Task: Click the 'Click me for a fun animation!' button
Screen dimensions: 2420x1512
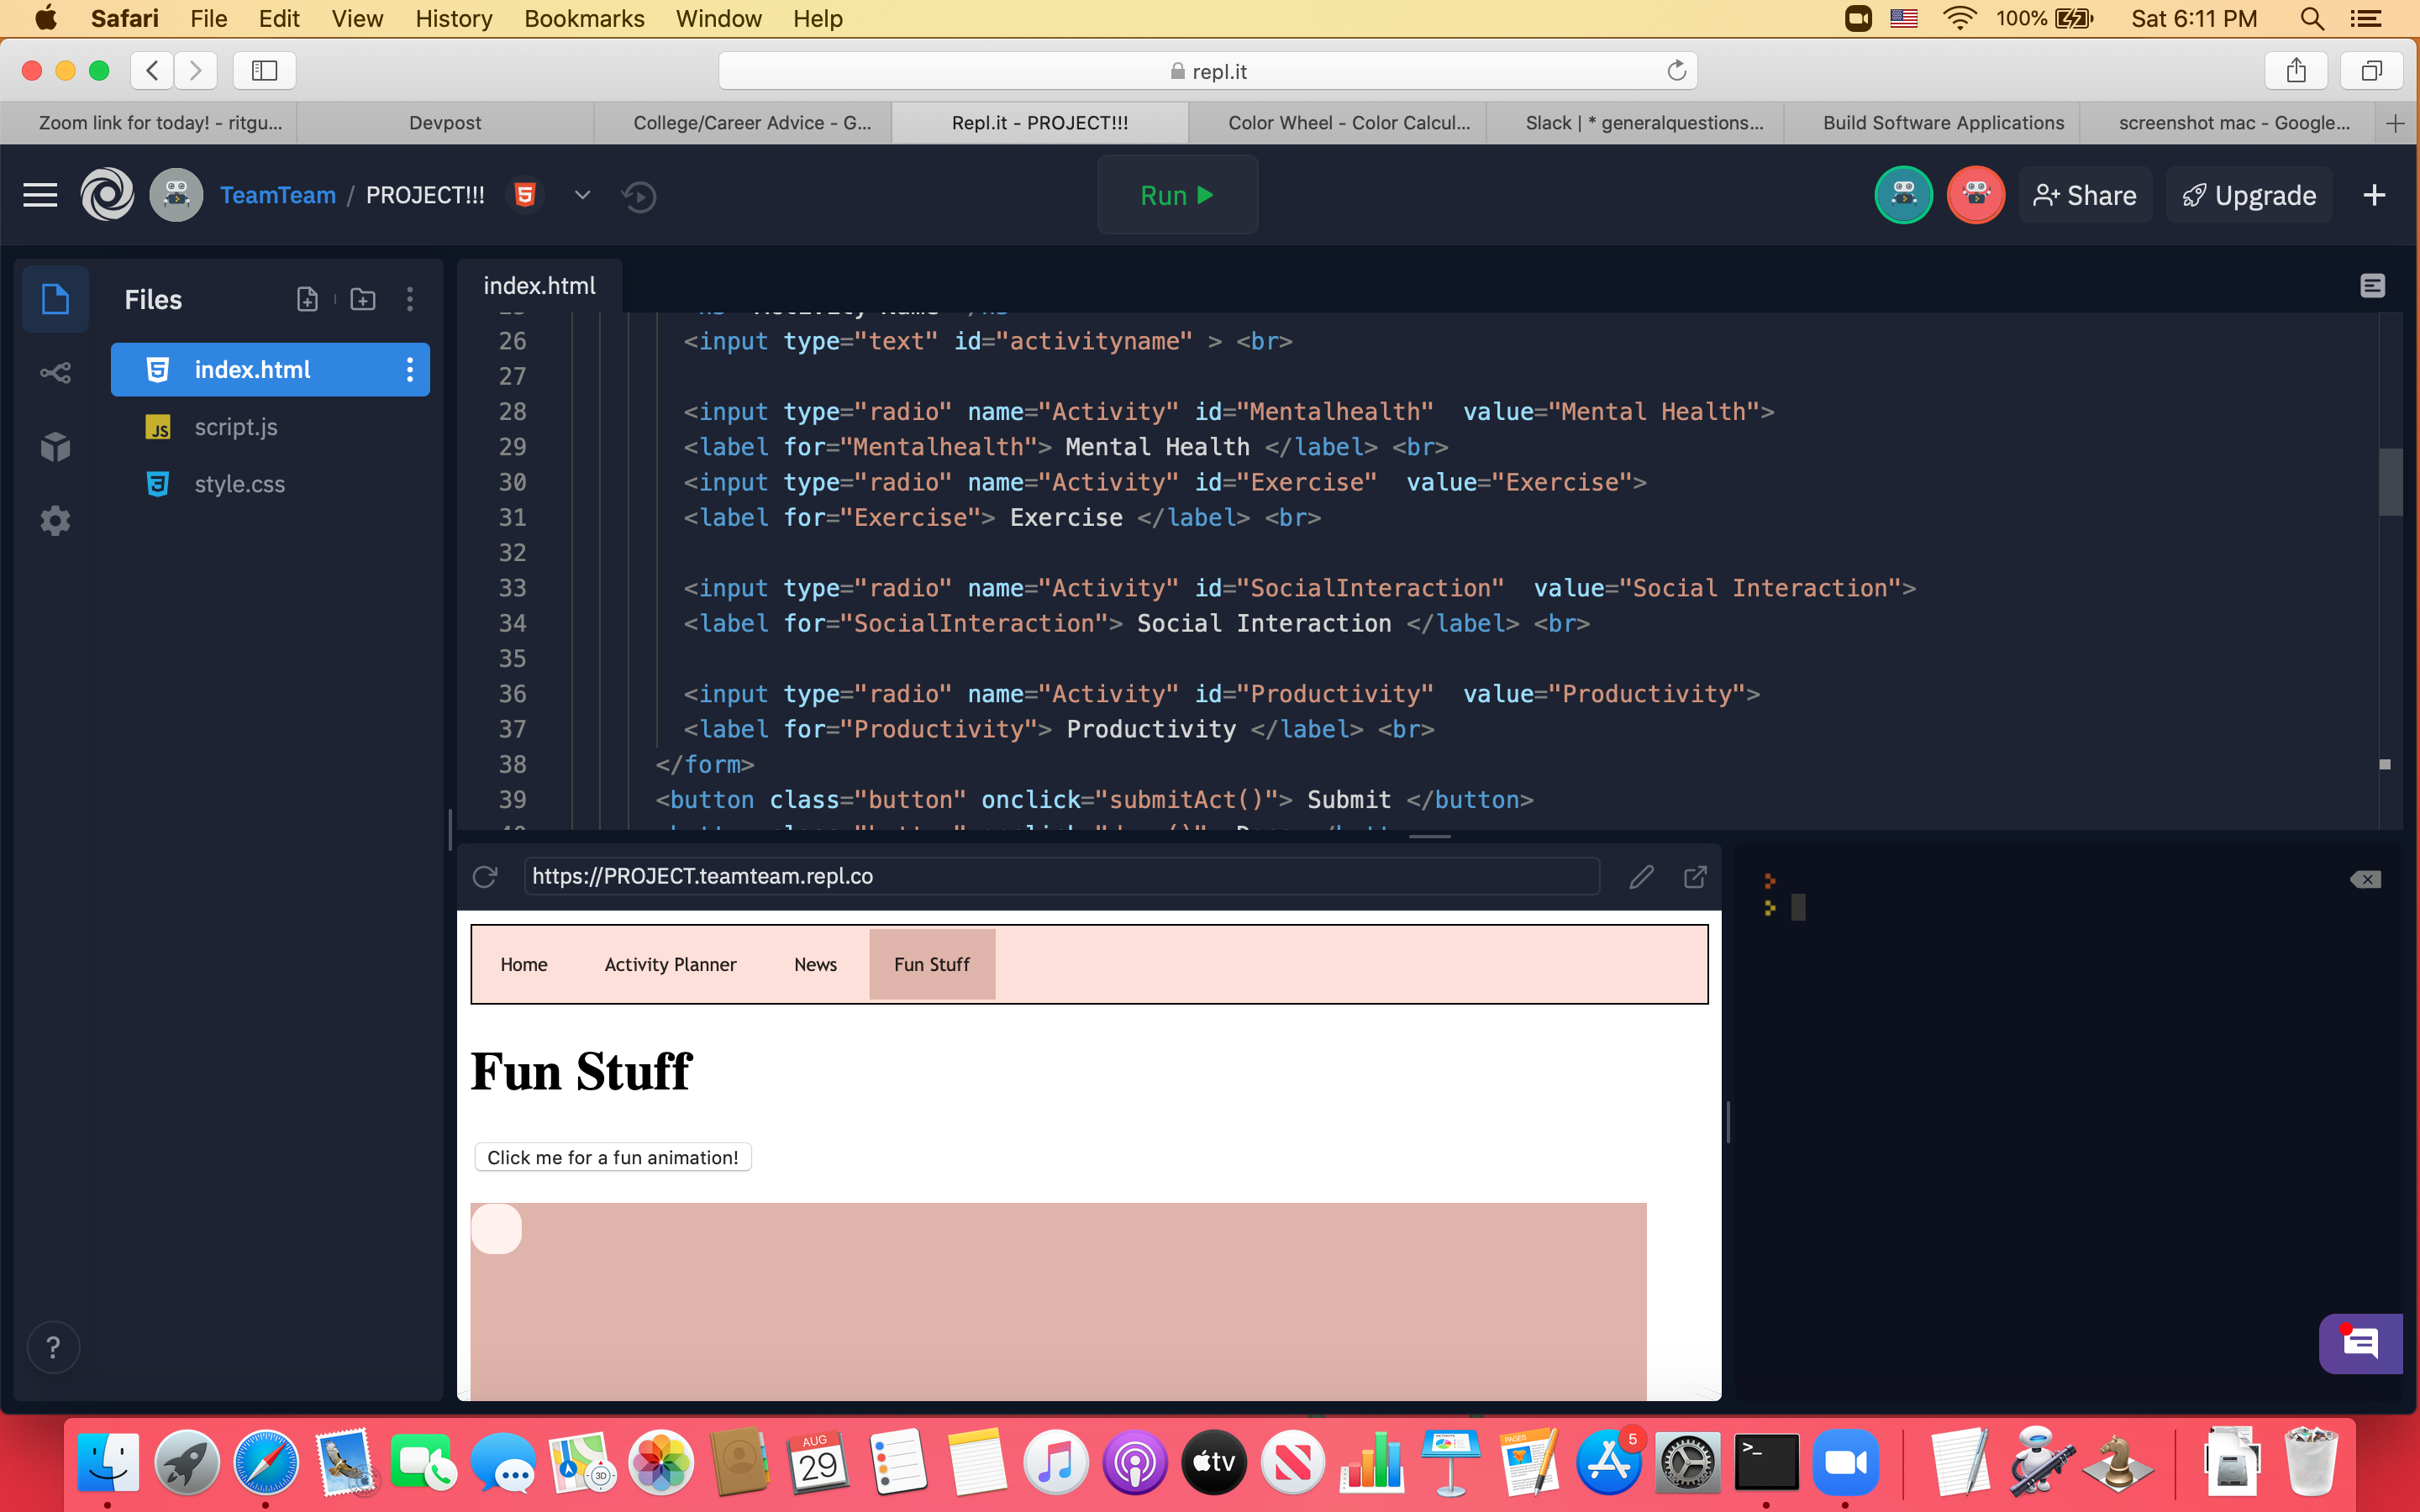Action: 613,1157
